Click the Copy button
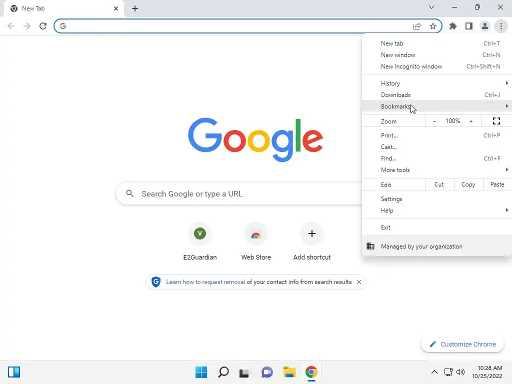The image size is (512, 384). pyautogui.click(x=468, y=184)
